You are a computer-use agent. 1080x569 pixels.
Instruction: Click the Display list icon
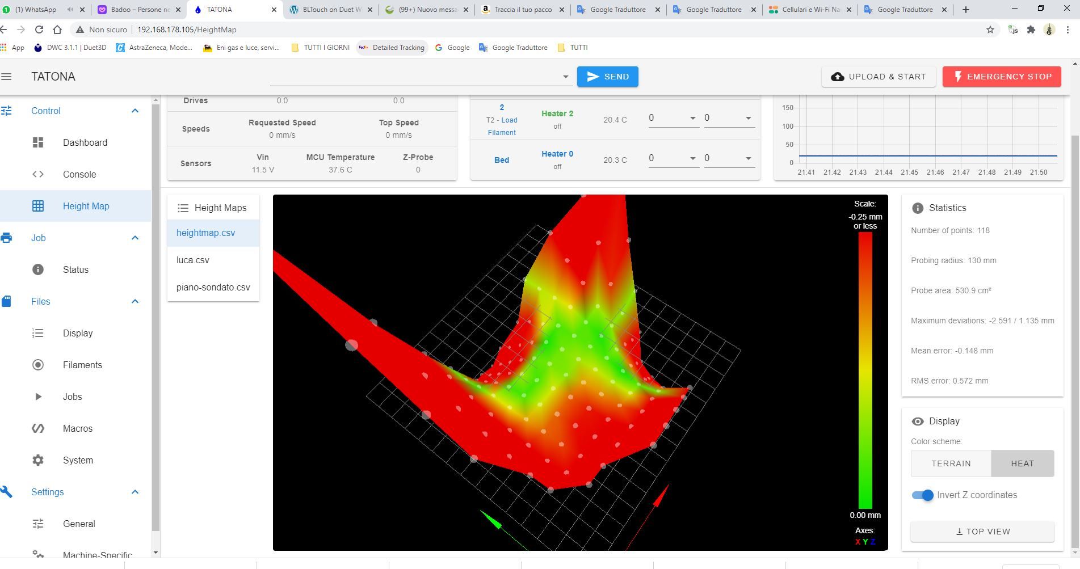[x=38, y=333]
